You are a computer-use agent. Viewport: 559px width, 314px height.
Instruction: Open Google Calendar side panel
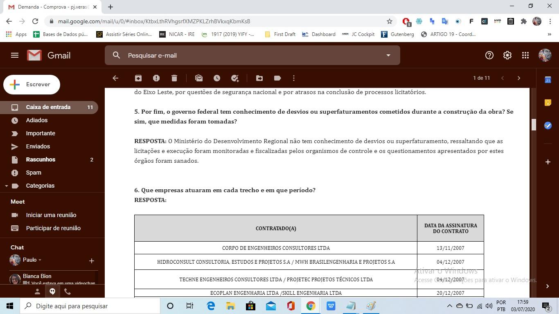(548, 80)
